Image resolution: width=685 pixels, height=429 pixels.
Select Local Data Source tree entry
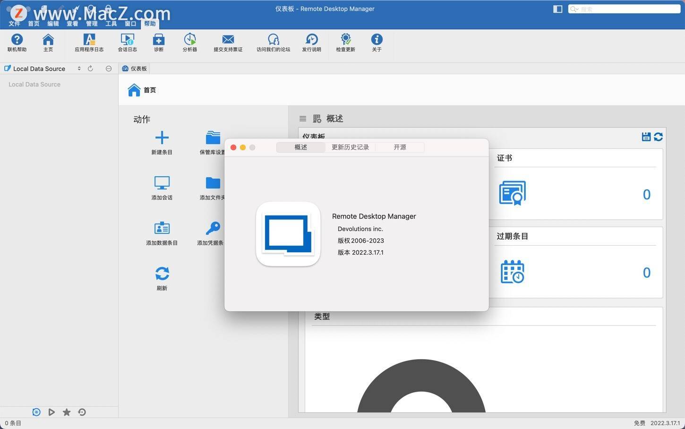pyautogui.click(x=34, y=85)
